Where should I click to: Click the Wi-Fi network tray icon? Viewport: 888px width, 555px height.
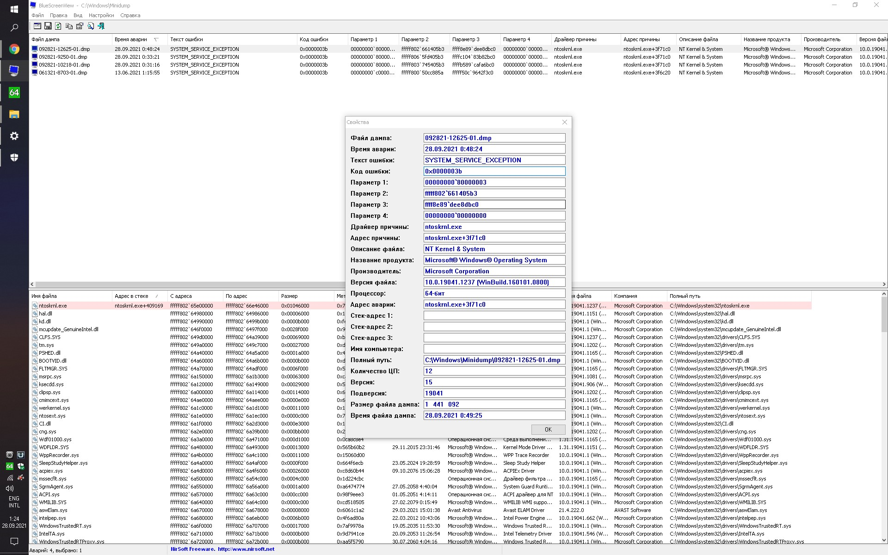pos(9,477)
